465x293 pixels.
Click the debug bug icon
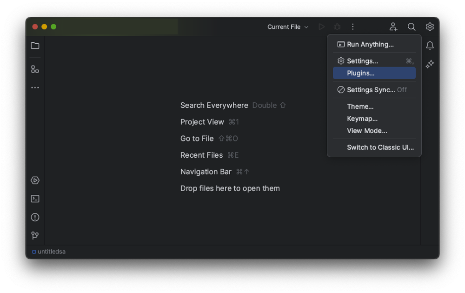coord(338,27)
